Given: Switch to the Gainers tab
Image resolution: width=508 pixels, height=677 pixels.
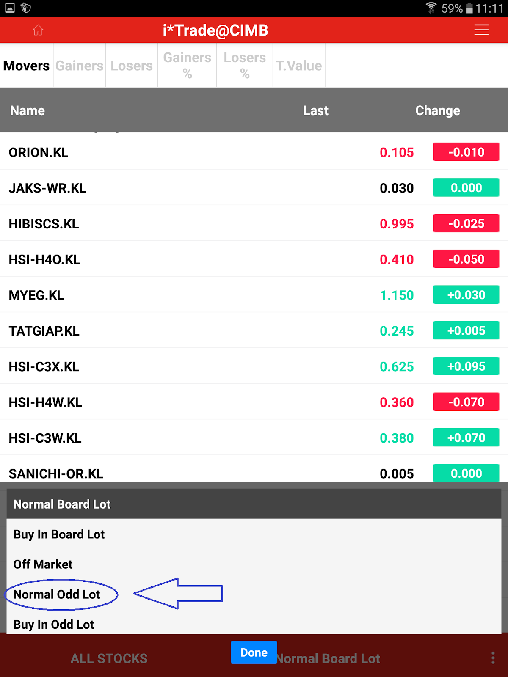Looking at the screenshot, I should (79, 66).
